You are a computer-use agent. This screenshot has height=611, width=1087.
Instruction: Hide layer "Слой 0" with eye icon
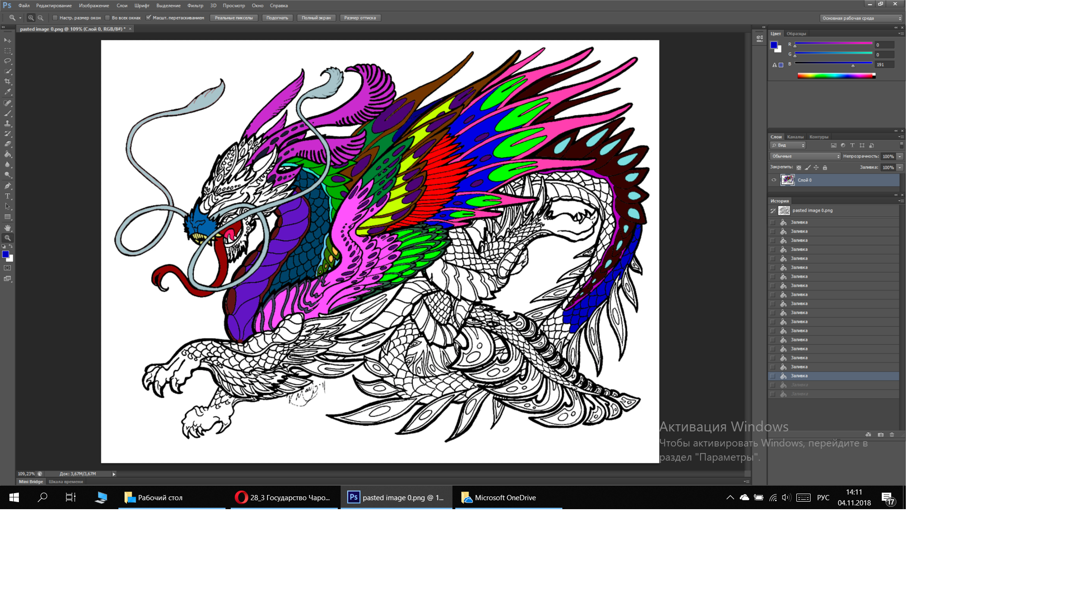(x=774, y=180)
